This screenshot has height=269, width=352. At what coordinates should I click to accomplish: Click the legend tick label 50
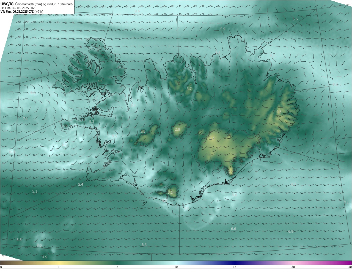pyautogui.click(x=350, y=267)
